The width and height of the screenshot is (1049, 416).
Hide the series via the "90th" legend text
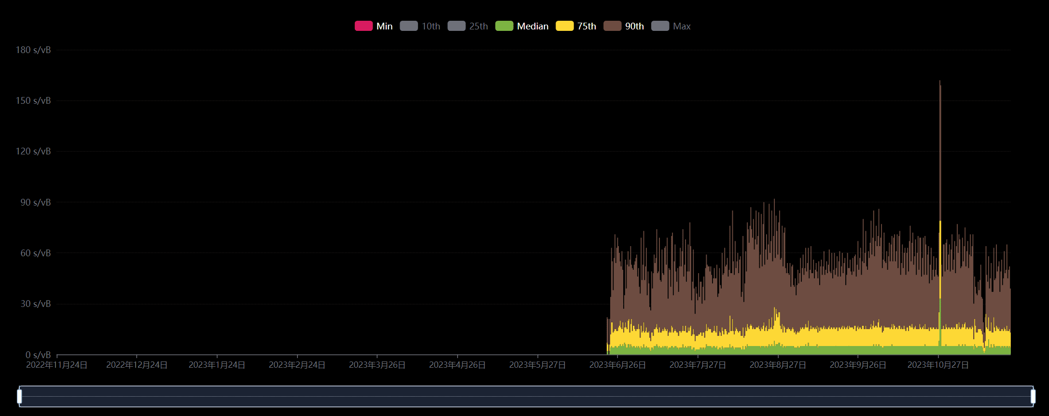tap(634, 27)
